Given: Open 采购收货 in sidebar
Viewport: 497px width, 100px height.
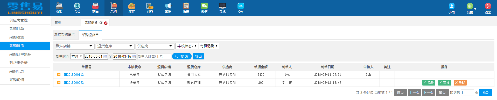Looking at the screenshot, I should (25, 37).
